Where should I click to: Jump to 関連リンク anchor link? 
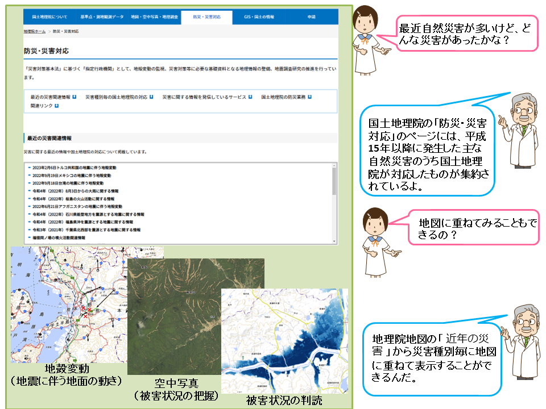coord(42,106)
